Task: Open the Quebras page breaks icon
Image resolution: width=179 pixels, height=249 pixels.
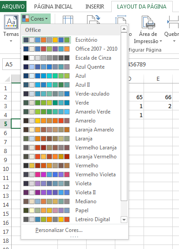Action: [173, 22]
